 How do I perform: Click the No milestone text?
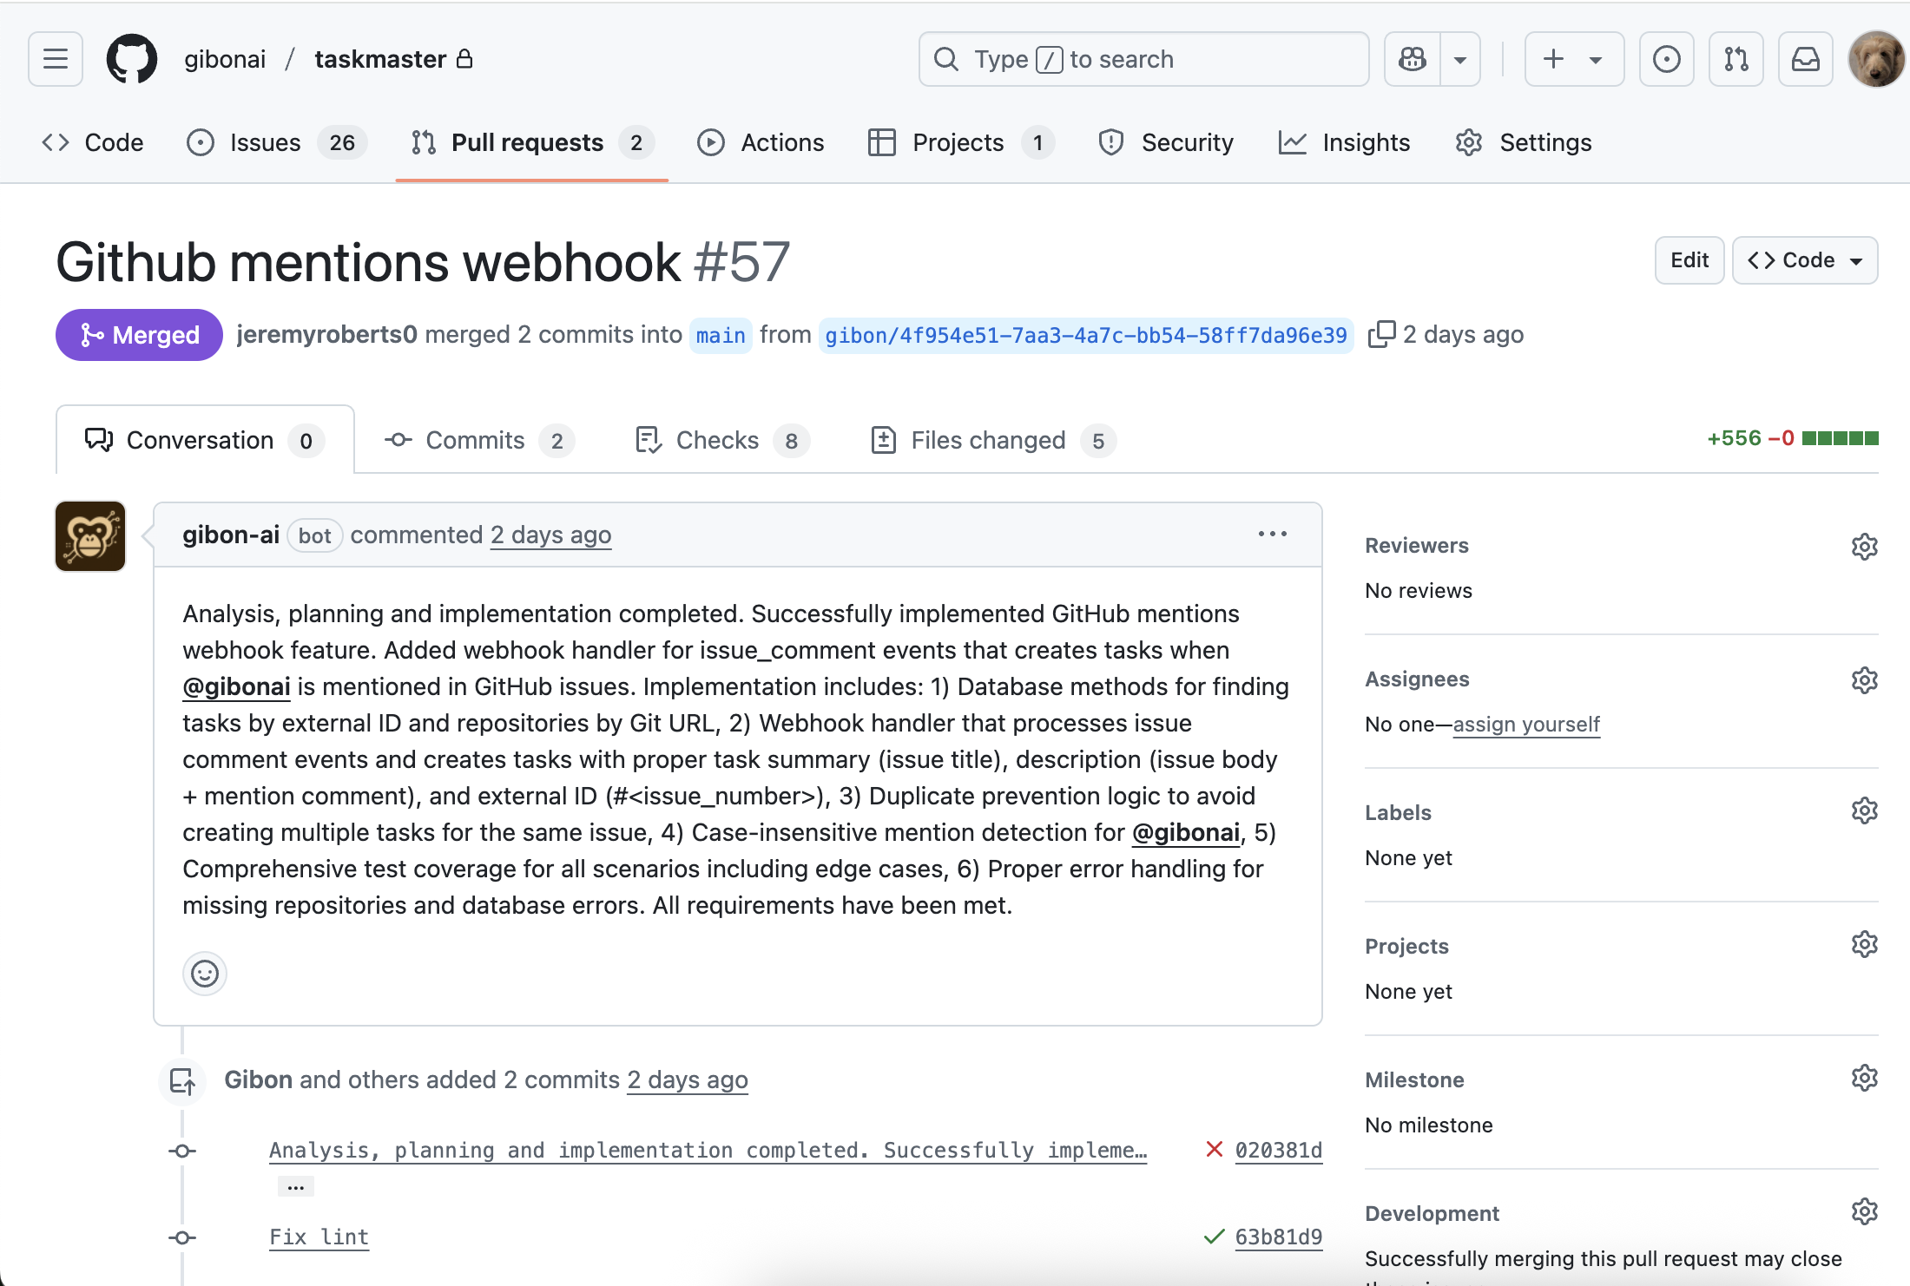point(1428,1125)
